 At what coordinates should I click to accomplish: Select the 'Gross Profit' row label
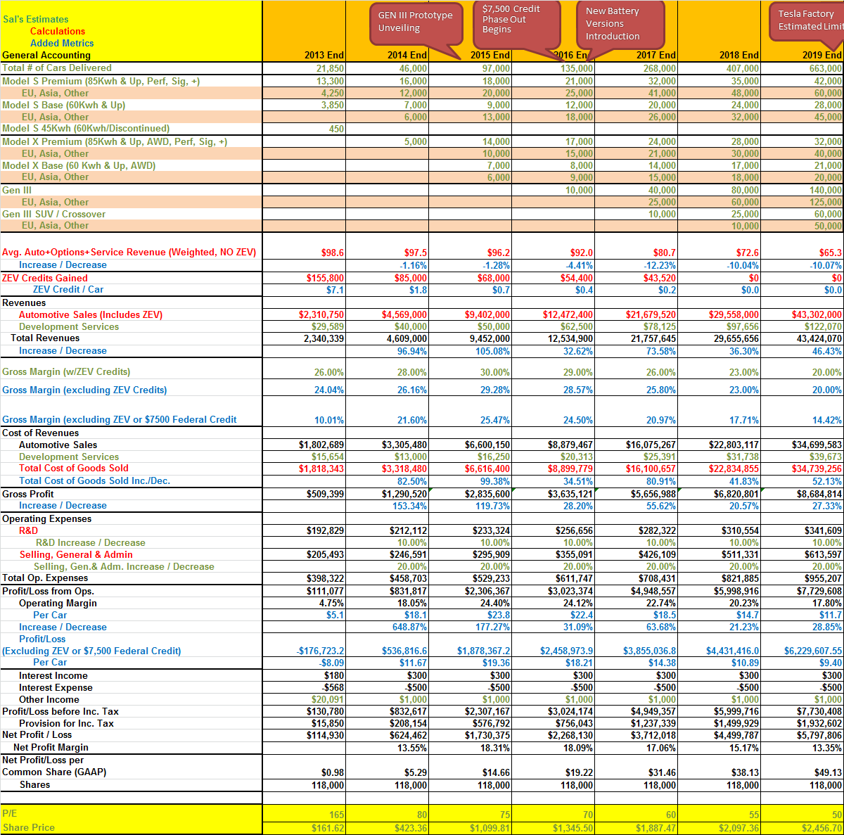[x=28, y=494]
